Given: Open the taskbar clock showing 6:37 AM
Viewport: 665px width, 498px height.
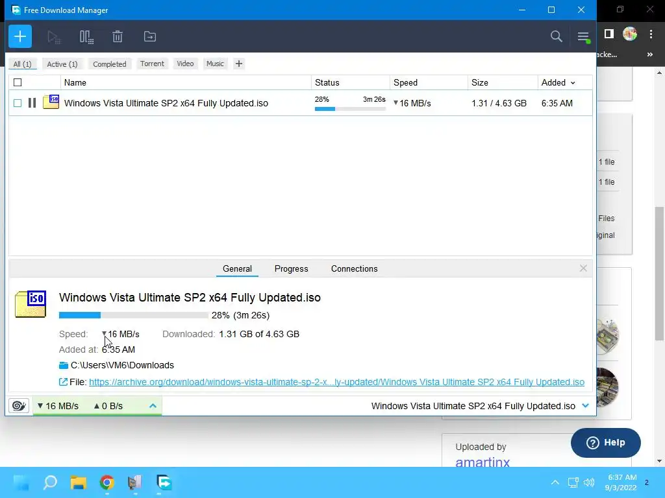Looking at the screenshot, I should [x=621, y=482].
